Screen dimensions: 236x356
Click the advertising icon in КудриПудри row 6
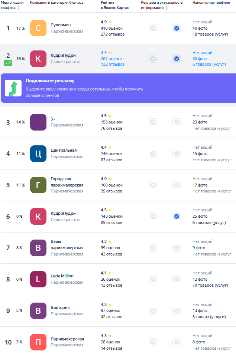[x=153, y=216]
